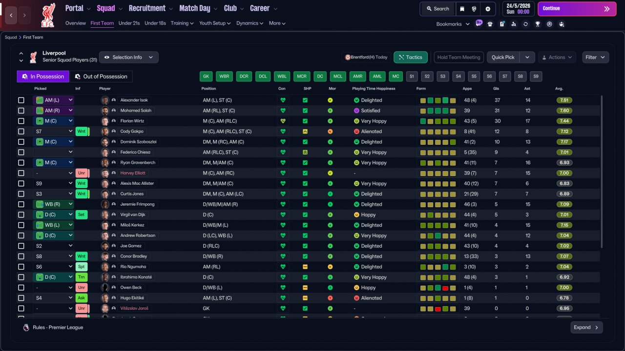Click Owen Beck's form squares
The width and height of the screenshot is (625, 351).
437,288
